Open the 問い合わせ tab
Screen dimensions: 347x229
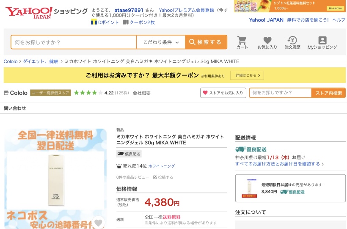pyautogui.click(x=15, y=108)
